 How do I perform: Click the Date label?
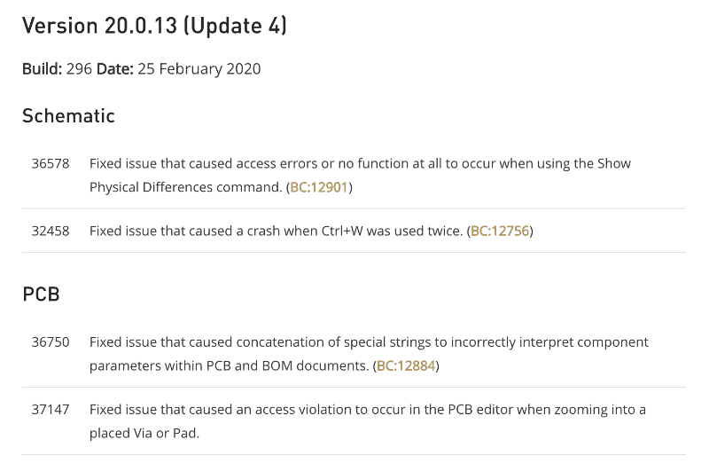pyautogui.click(x=115, y=69)
